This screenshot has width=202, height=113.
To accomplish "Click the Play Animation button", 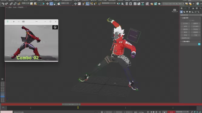I will tap(154, 112).
